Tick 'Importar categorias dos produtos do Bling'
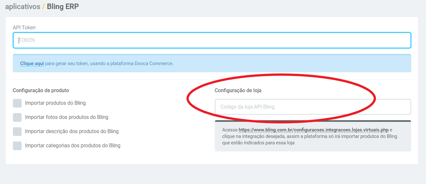 [17, 146]
